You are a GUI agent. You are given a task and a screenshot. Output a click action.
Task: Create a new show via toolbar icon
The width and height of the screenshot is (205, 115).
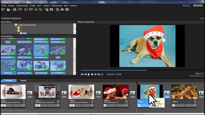coord(3,10)
